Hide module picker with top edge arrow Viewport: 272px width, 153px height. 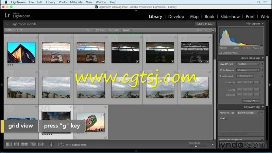(x=136, y=11)
